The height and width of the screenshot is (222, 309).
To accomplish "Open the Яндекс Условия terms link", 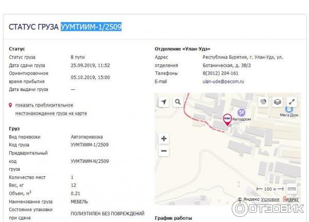I will click(x=270, y=199).
